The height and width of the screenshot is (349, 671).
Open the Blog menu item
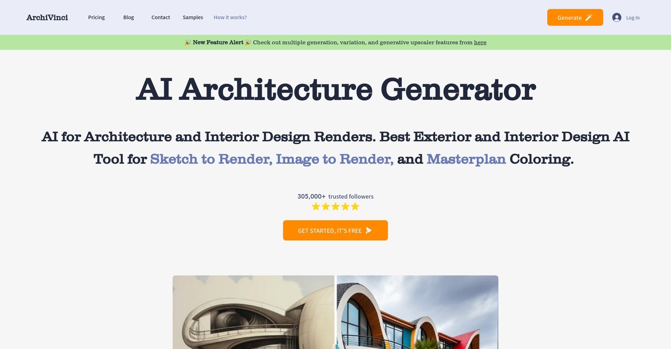[128, 18]
